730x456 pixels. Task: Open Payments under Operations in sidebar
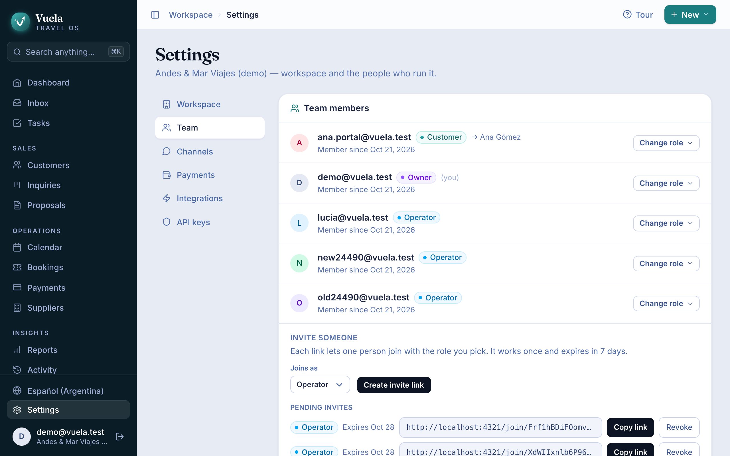(x=68, y=288)
